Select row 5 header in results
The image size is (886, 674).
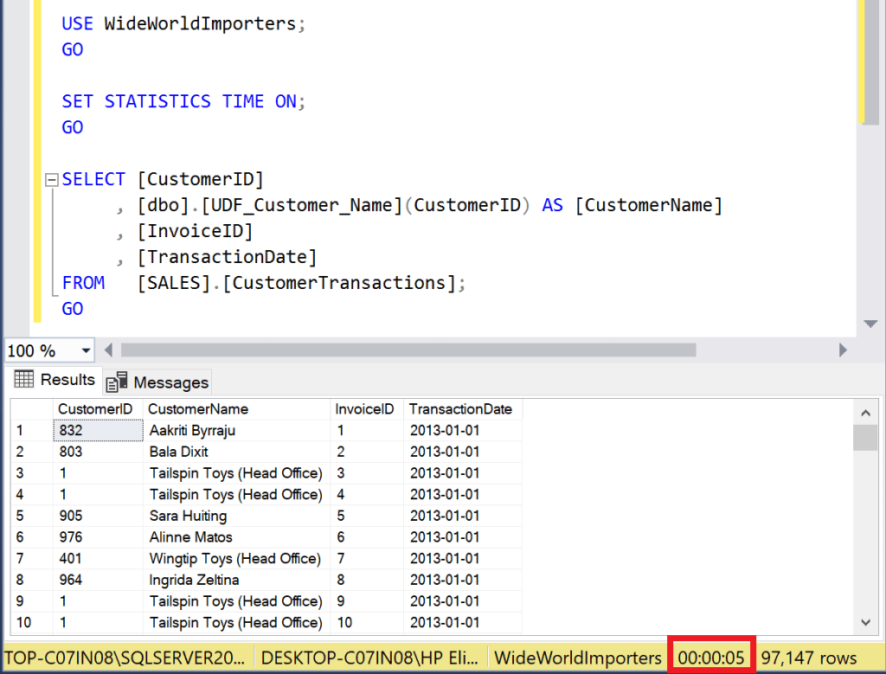30,516
